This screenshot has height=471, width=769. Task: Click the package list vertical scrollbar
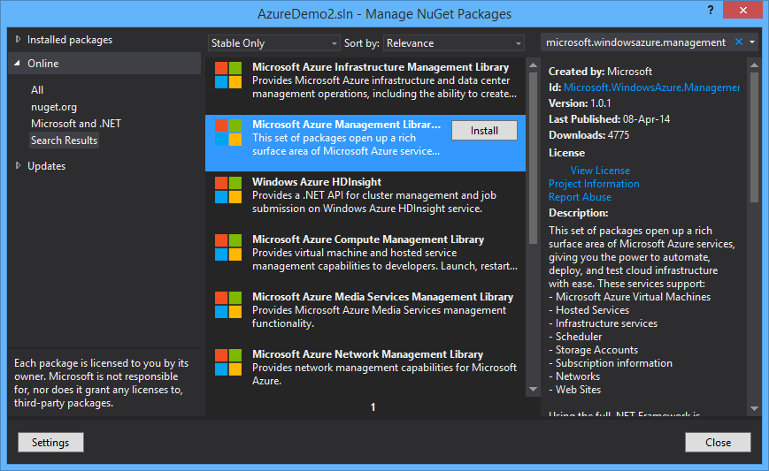533,221
